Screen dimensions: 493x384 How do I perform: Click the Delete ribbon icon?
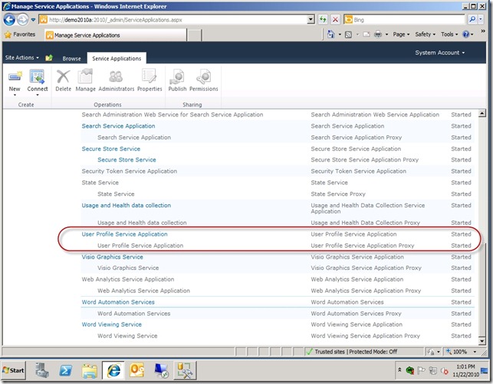[64, 77]
